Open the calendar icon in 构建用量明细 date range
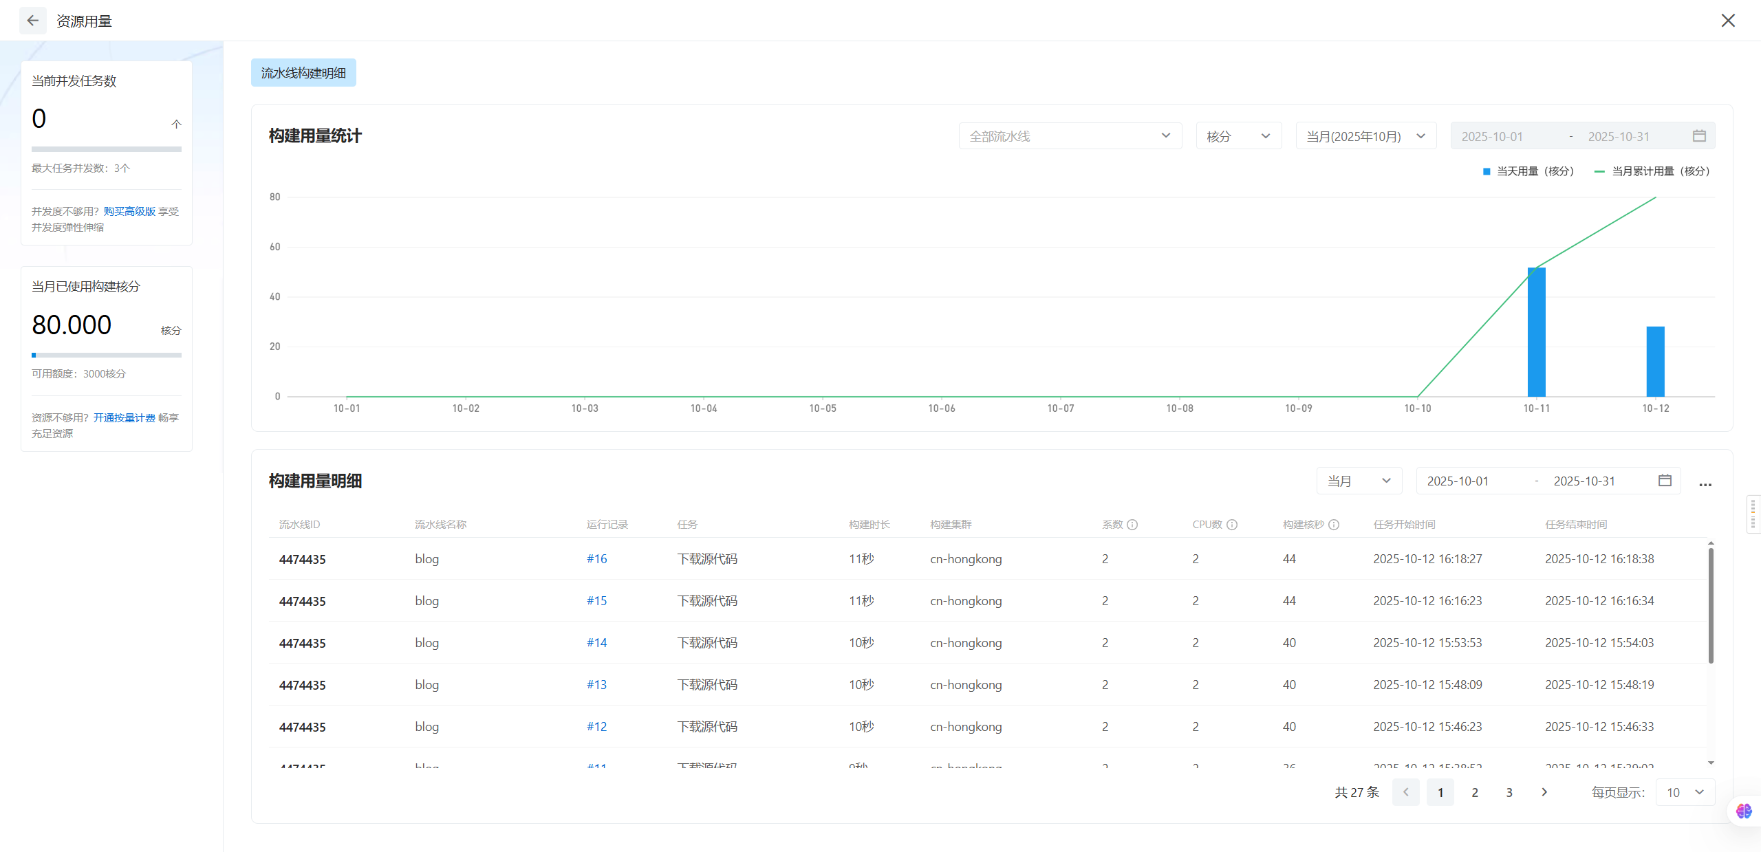This screenshot has width=1761, height=852. coord(1665,481)
